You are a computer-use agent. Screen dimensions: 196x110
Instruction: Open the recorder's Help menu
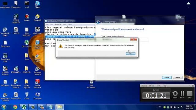(164, 86)
